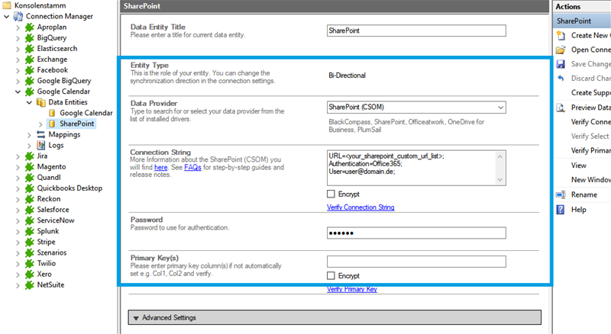Select Verify Primary action item
Image resolution: width=611 pixels, height=334 pixels.
(x=590, y=151)
